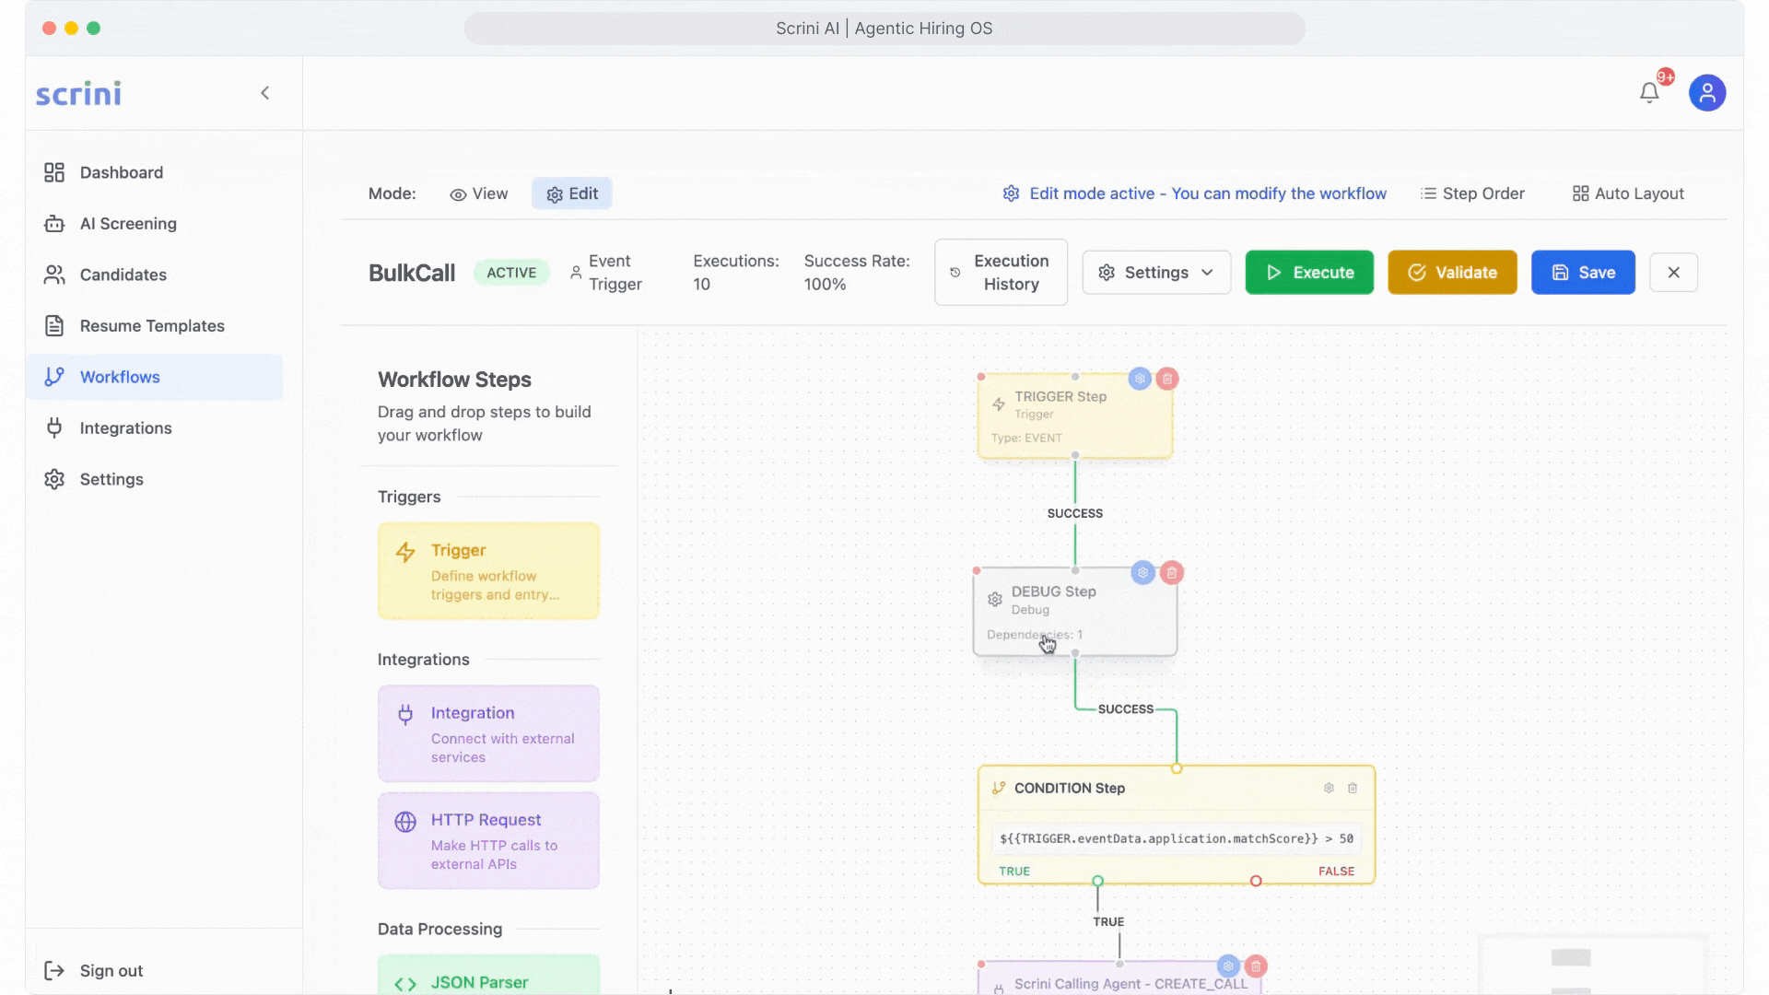This screenshot has height=995, width=1769.
Task: Open settings gear on DEBUG Step node
Action: click(x=1142, y=573)
